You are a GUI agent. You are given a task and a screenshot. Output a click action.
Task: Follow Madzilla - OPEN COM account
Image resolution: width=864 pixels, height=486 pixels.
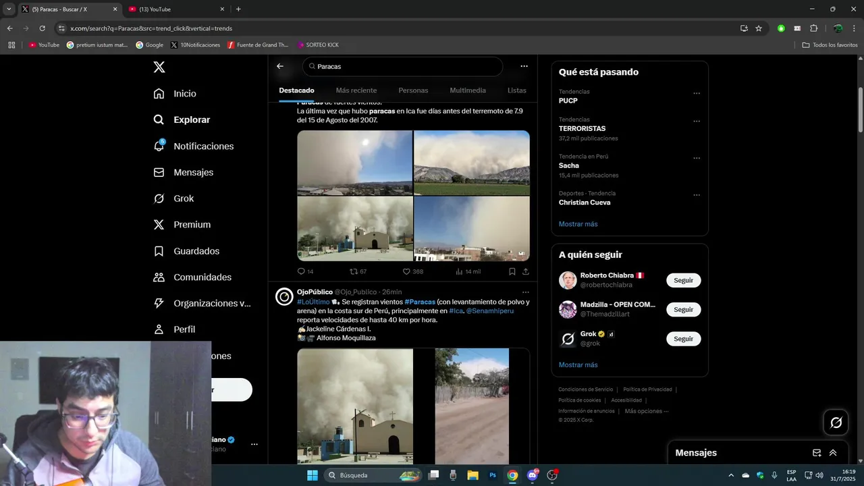[683, 309]
